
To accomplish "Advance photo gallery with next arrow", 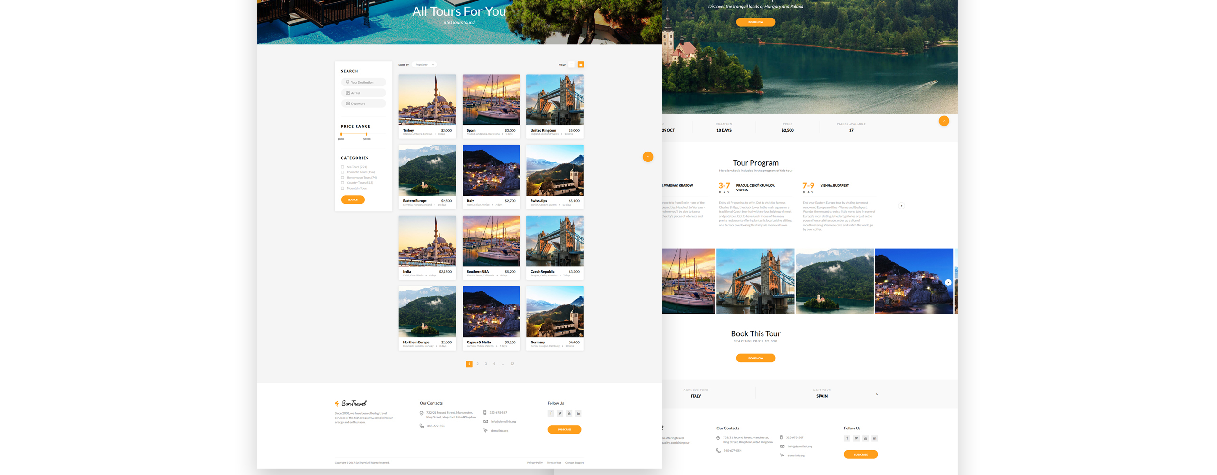I will pos(947,282).
